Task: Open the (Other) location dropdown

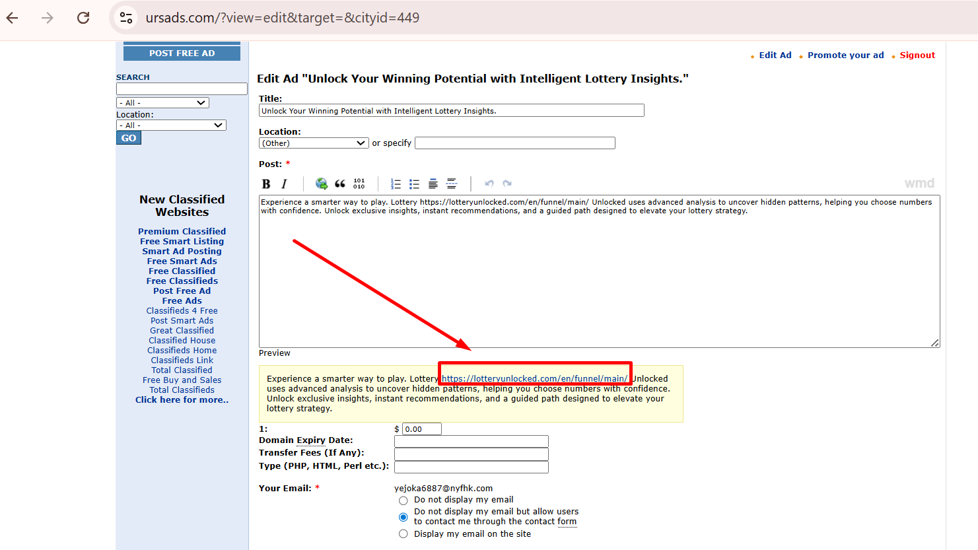Action: [x=314, y=143]
